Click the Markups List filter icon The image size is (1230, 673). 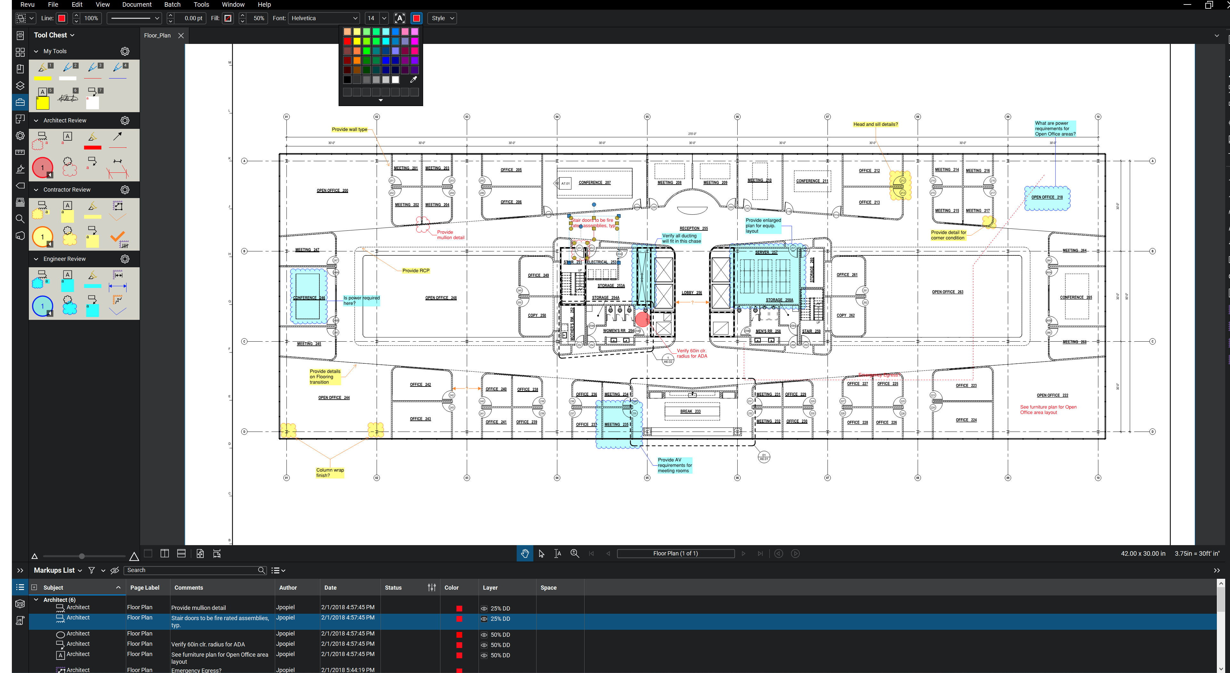pyautogui.click(x=92, y=570)
